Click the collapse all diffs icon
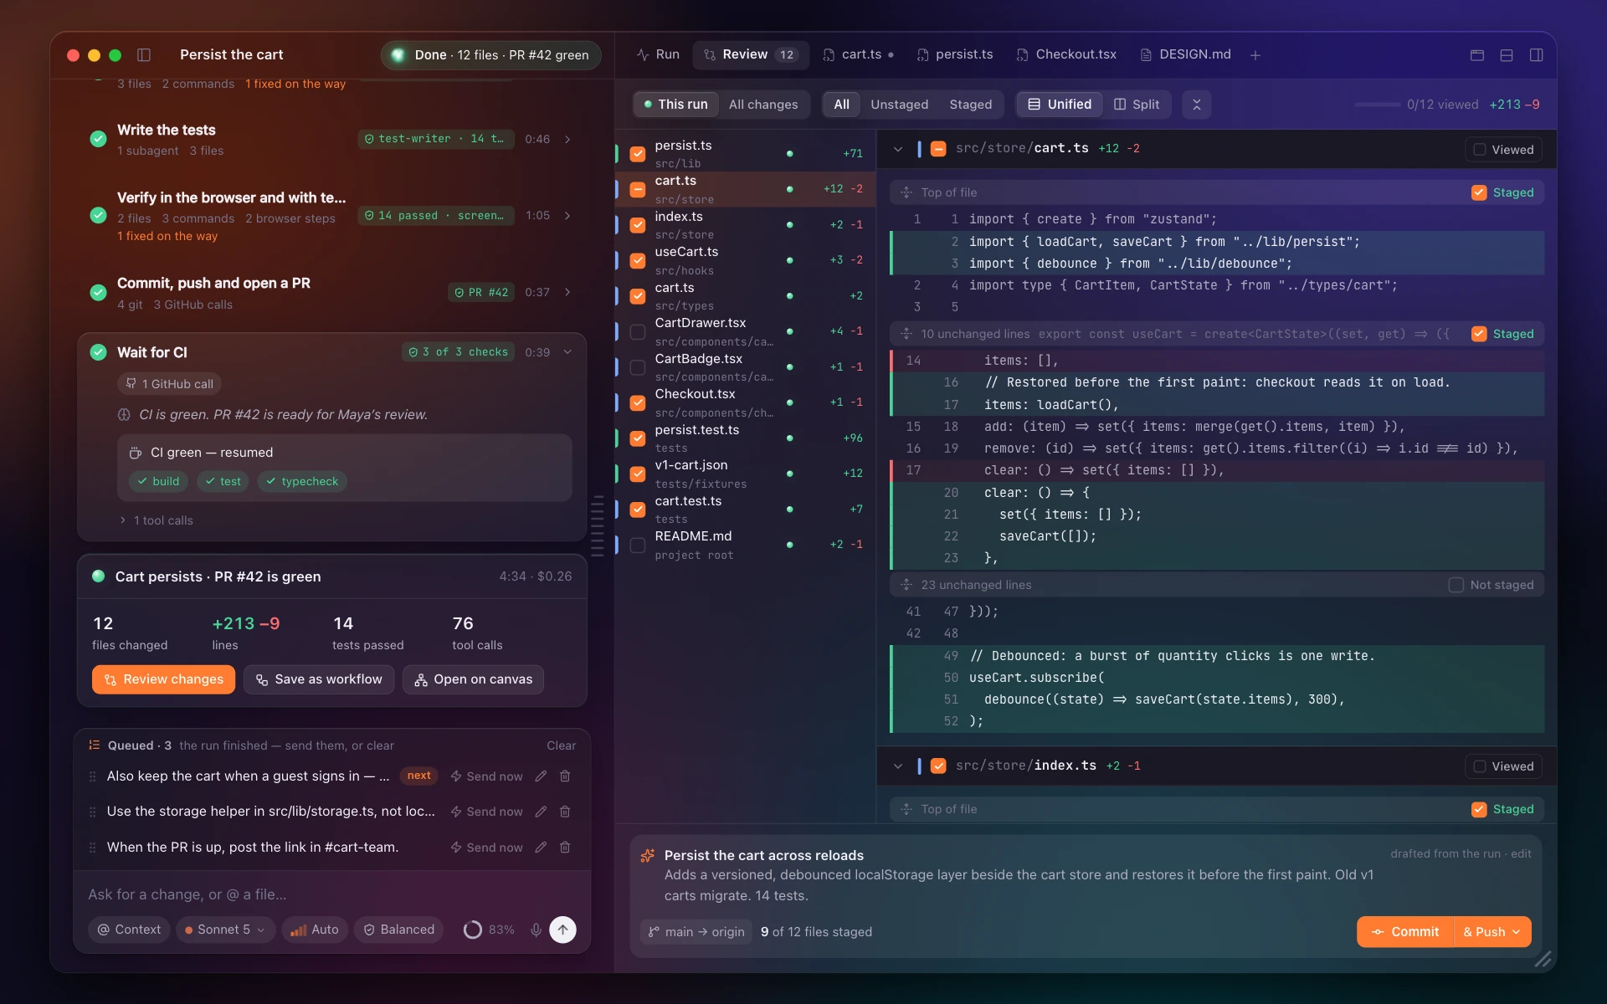Image resolution: width=1607 pixels, height=1004 pixels. point(1196,105)
